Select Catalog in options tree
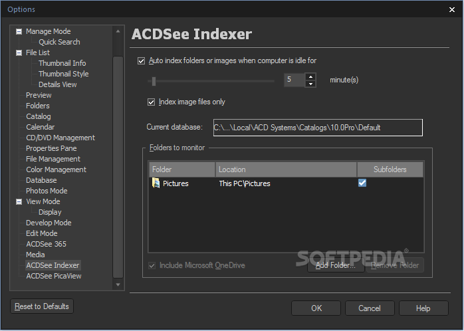Screen dimensions: 464x331 (38, 116)
